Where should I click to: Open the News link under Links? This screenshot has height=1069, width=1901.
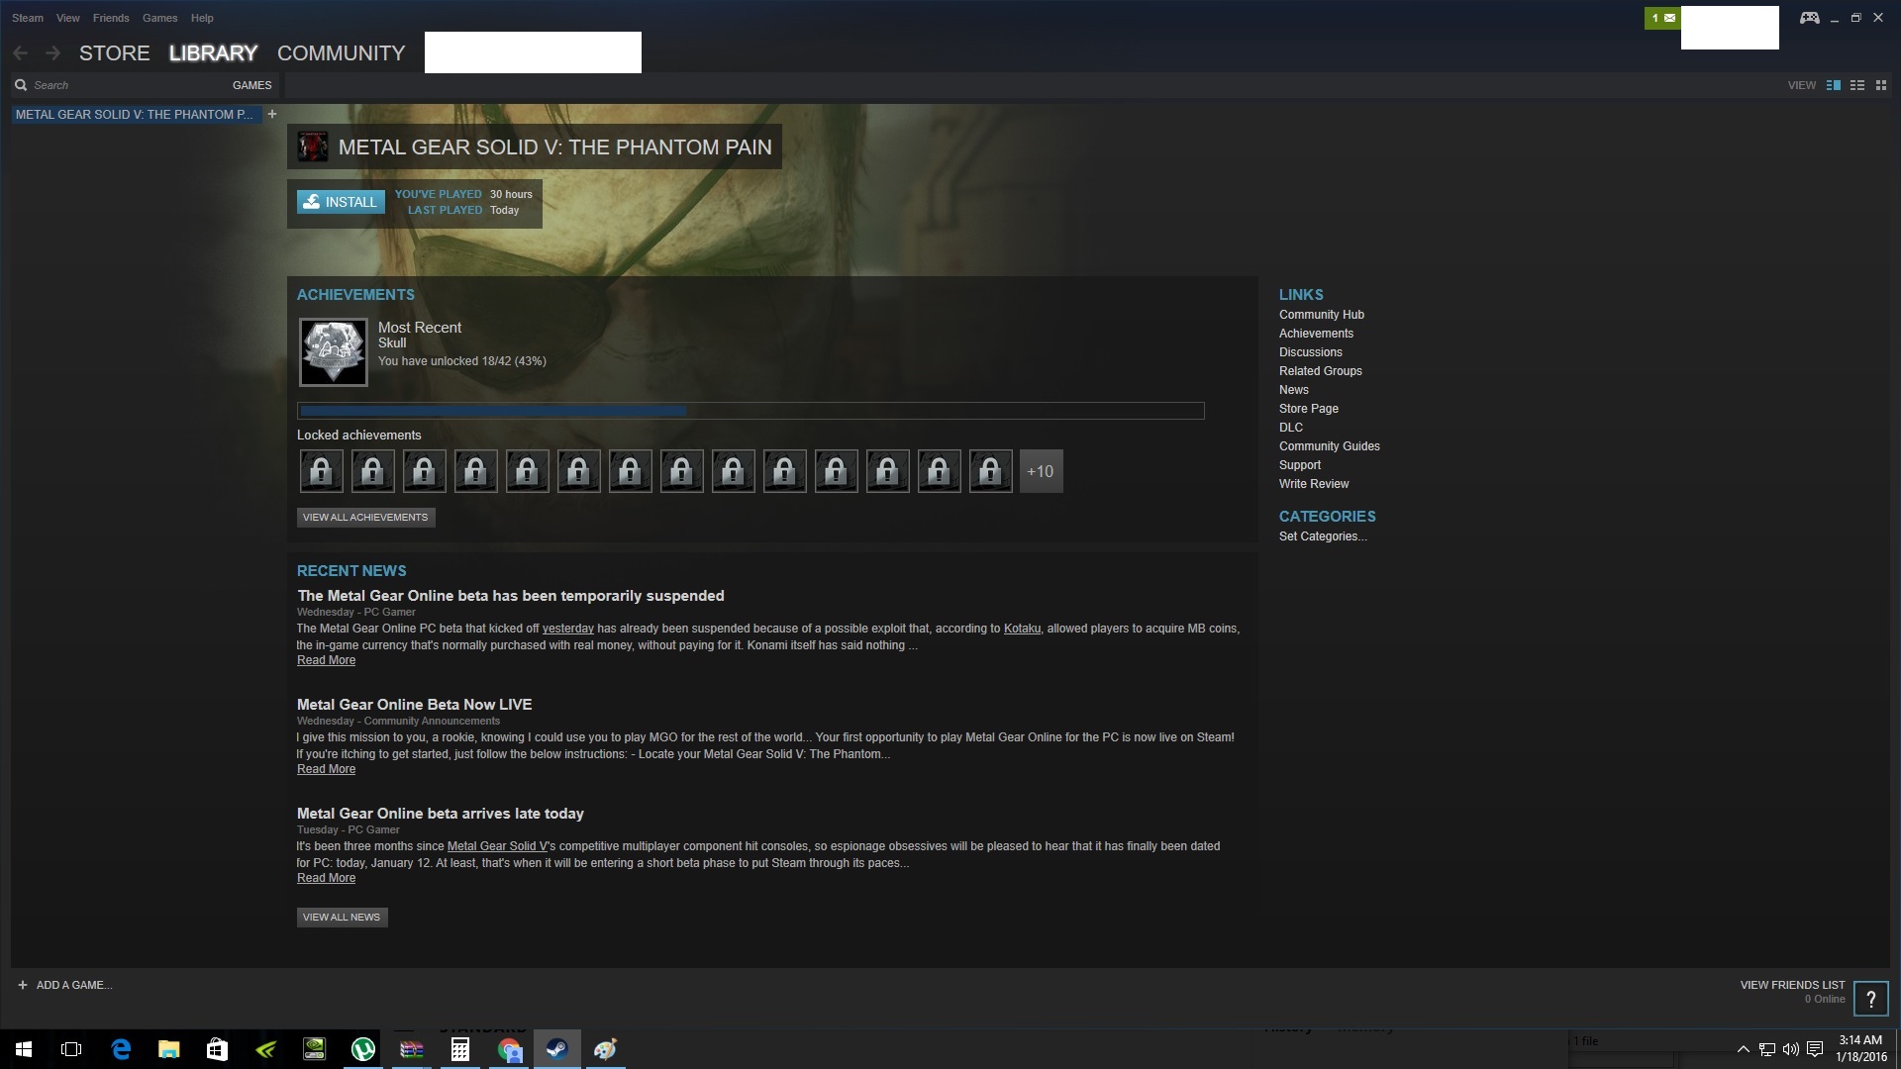(1294, 390)
